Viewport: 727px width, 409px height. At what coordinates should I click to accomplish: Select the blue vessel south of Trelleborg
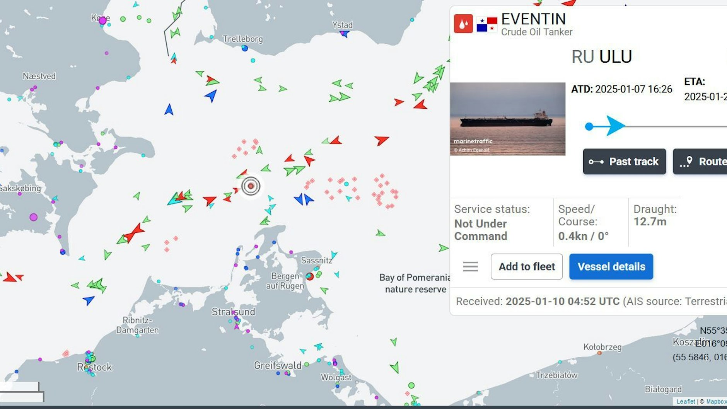211,95
